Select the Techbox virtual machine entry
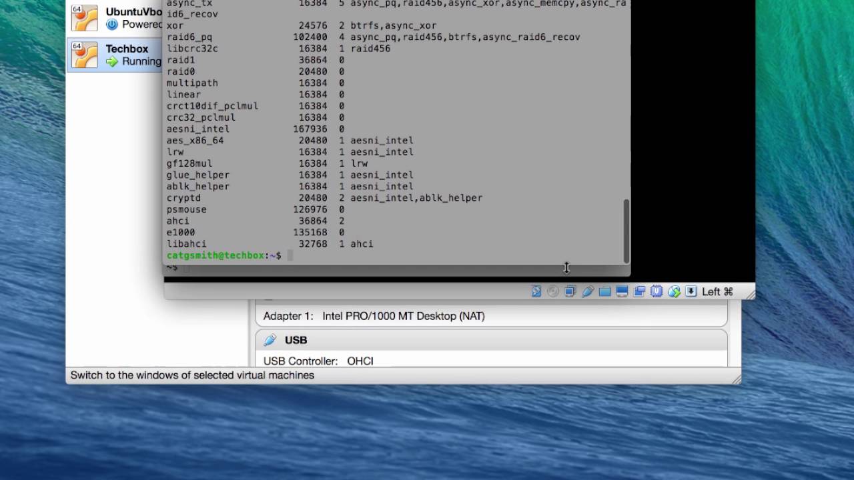 [114, 55]
